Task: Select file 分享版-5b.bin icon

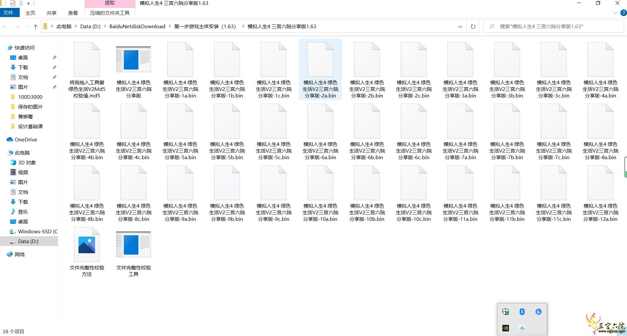Action: (x=227, y=121)
